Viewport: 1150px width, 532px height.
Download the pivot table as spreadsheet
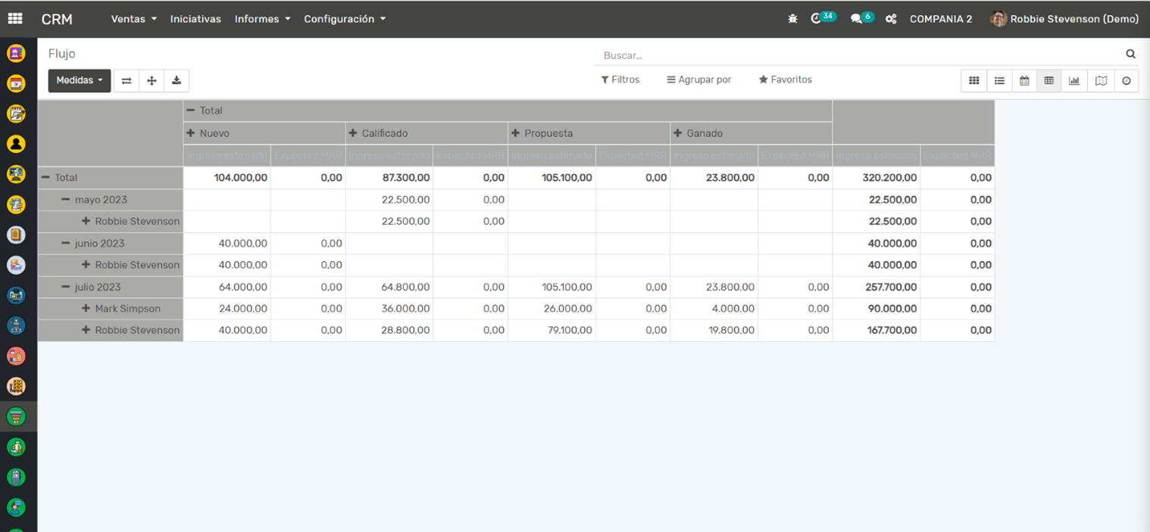[x=177, y=81]
